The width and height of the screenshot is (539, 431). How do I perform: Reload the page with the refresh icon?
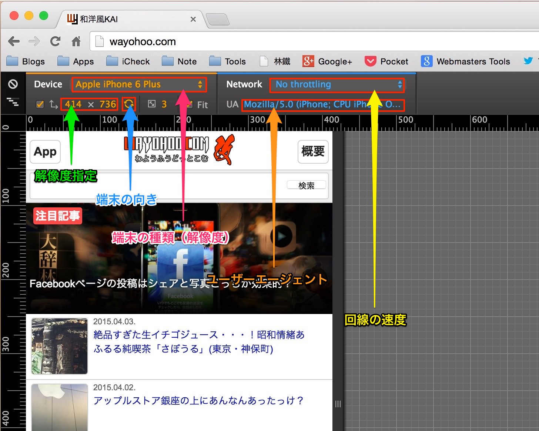coord(55,41)
